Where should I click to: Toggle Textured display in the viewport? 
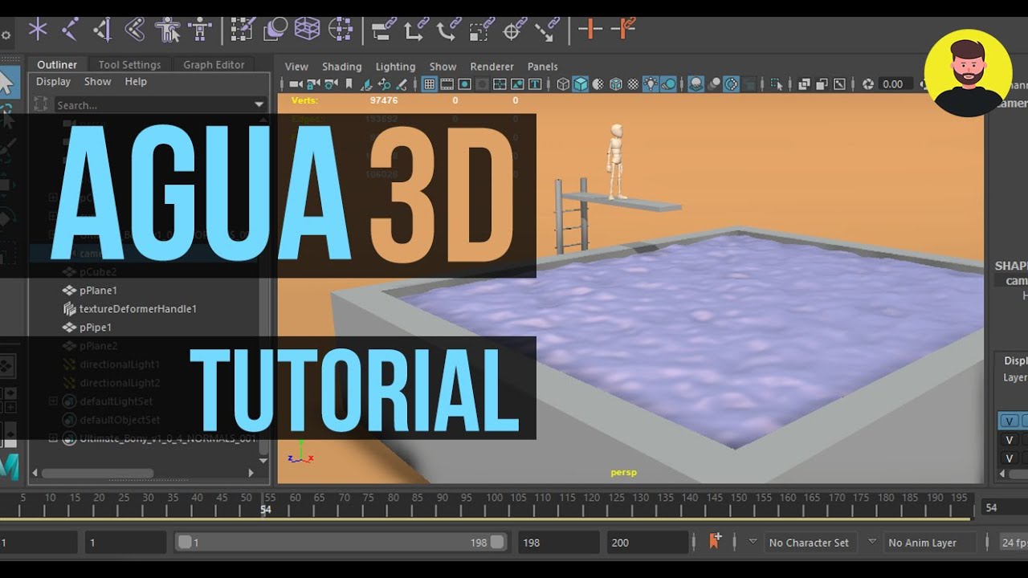tap(633, 84)
